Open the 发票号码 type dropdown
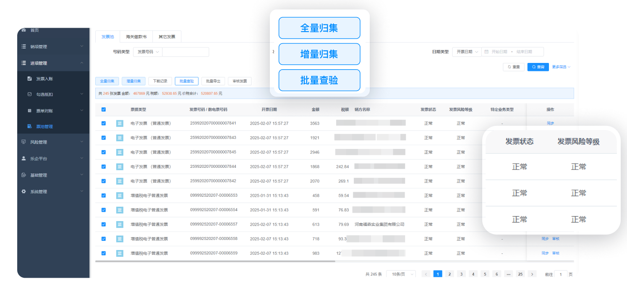Viewport: 627px width, 297px height. coord(148,52)
